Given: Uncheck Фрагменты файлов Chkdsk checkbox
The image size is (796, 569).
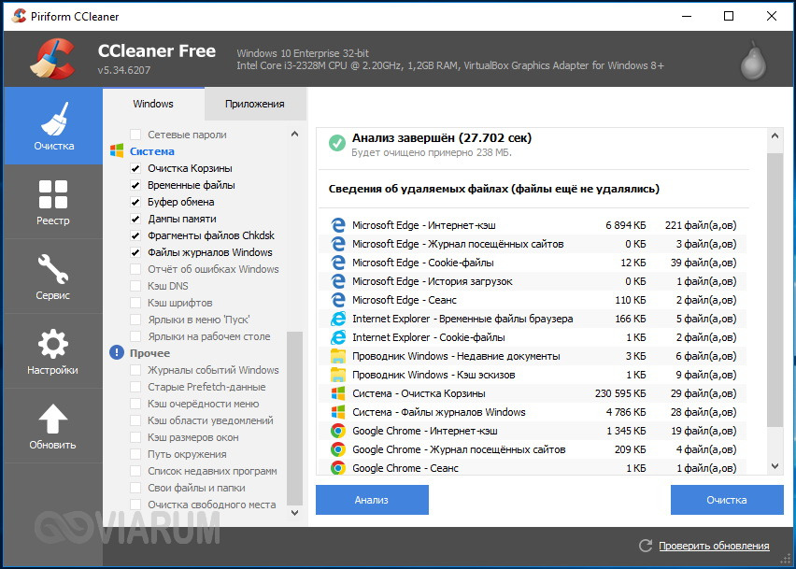Looking at the screenshot, I should (135, 235).
